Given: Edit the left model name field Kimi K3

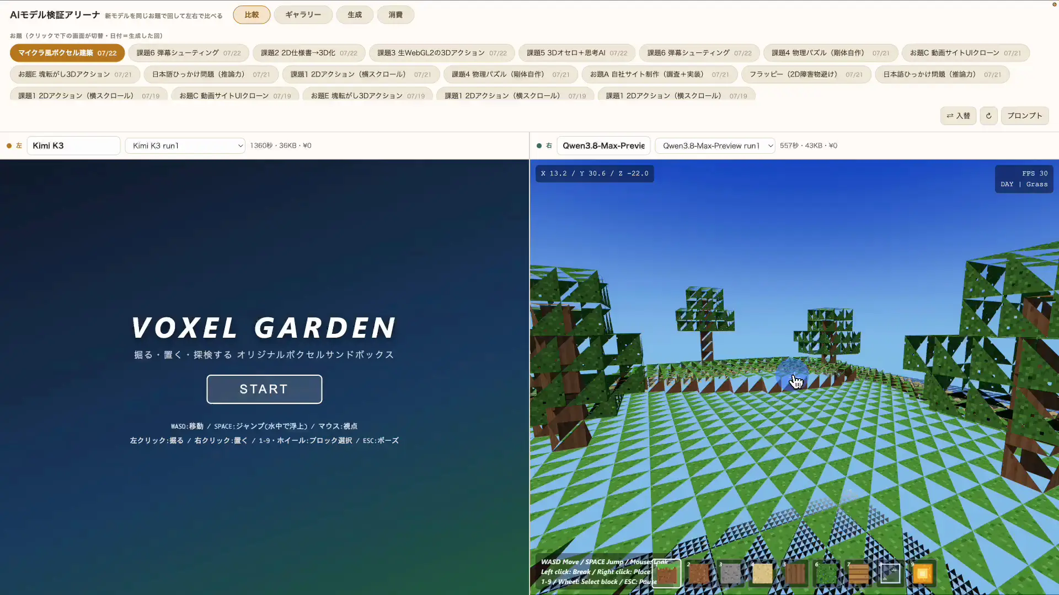Looking at the screenshot, I should [73, 145].
